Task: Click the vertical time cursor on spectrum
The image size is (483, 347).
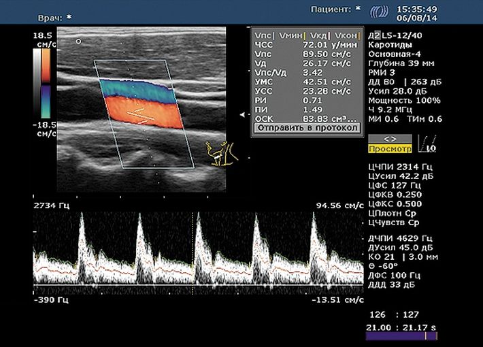Action: [x=193, y=252]
